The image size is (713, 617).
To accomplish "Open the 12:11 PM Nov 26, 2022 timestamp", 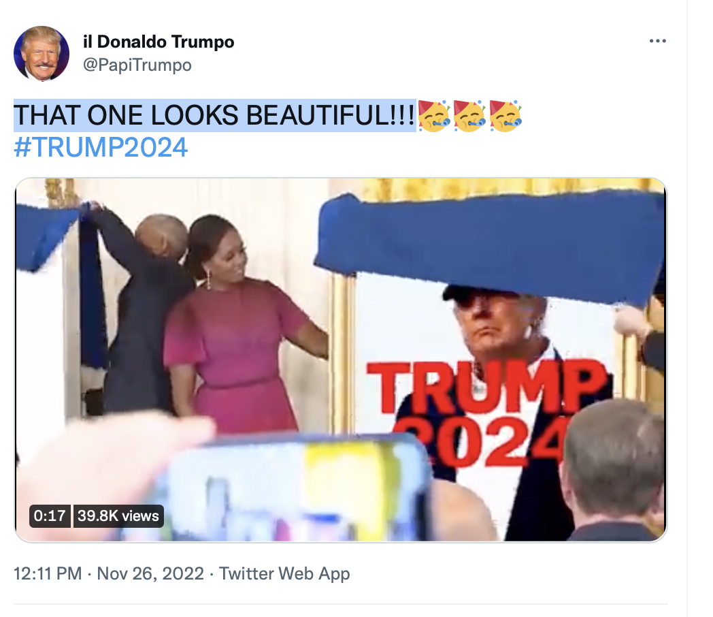I will [x=109, y=573].
